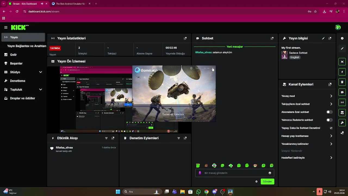Open Takipçilere özel sohbet options chevron
The width and height of the screenshot is (348, 196).
pyautogui.click(x=331, y=104)
